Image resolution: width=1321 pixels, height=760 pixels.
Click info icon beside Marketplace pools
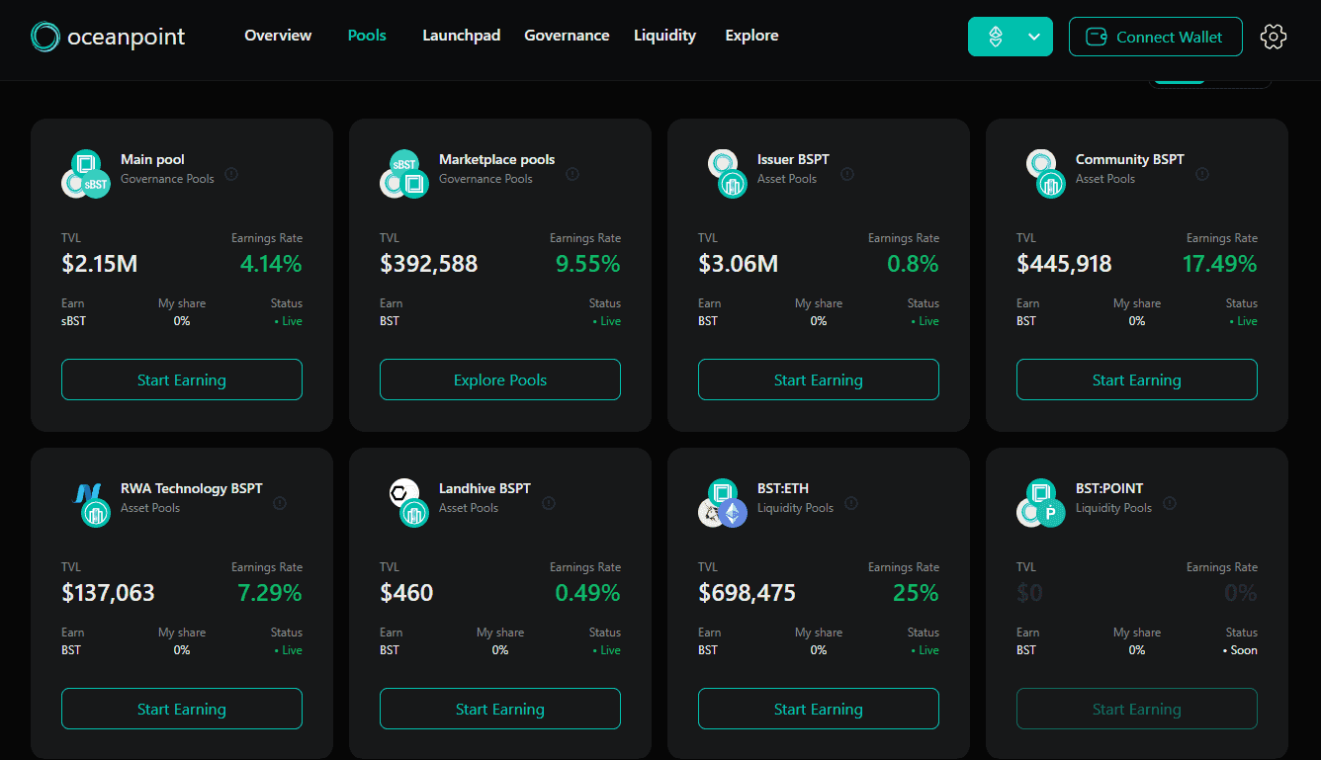[572, 174]
